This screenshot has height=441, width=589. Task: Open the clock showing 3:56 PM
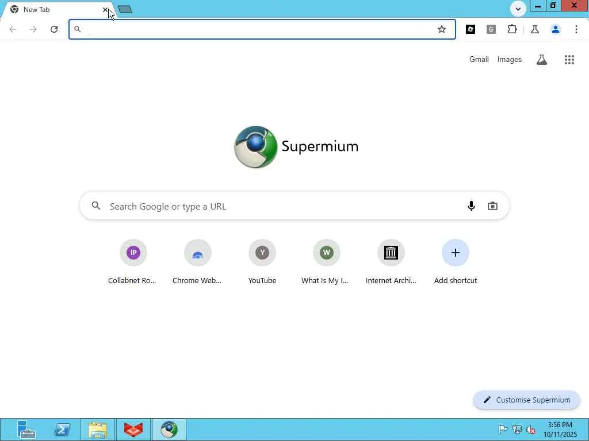(560, 430)
